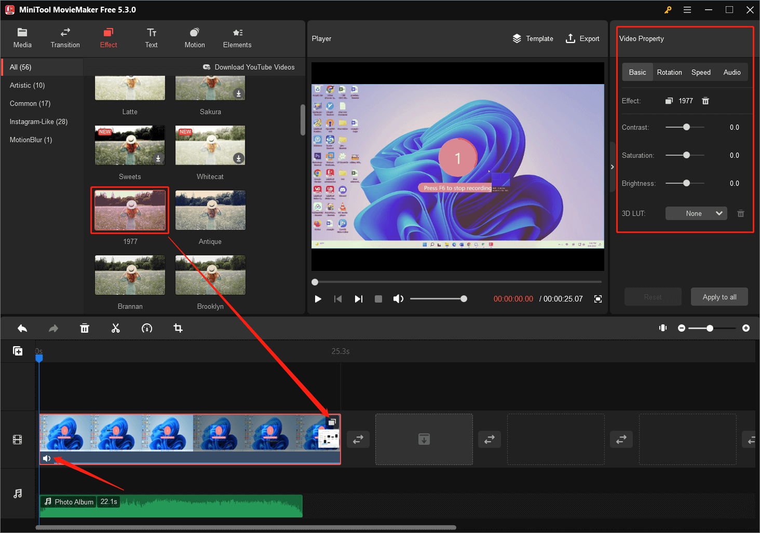Split clip with scissors tool

[x=116, y=328]
